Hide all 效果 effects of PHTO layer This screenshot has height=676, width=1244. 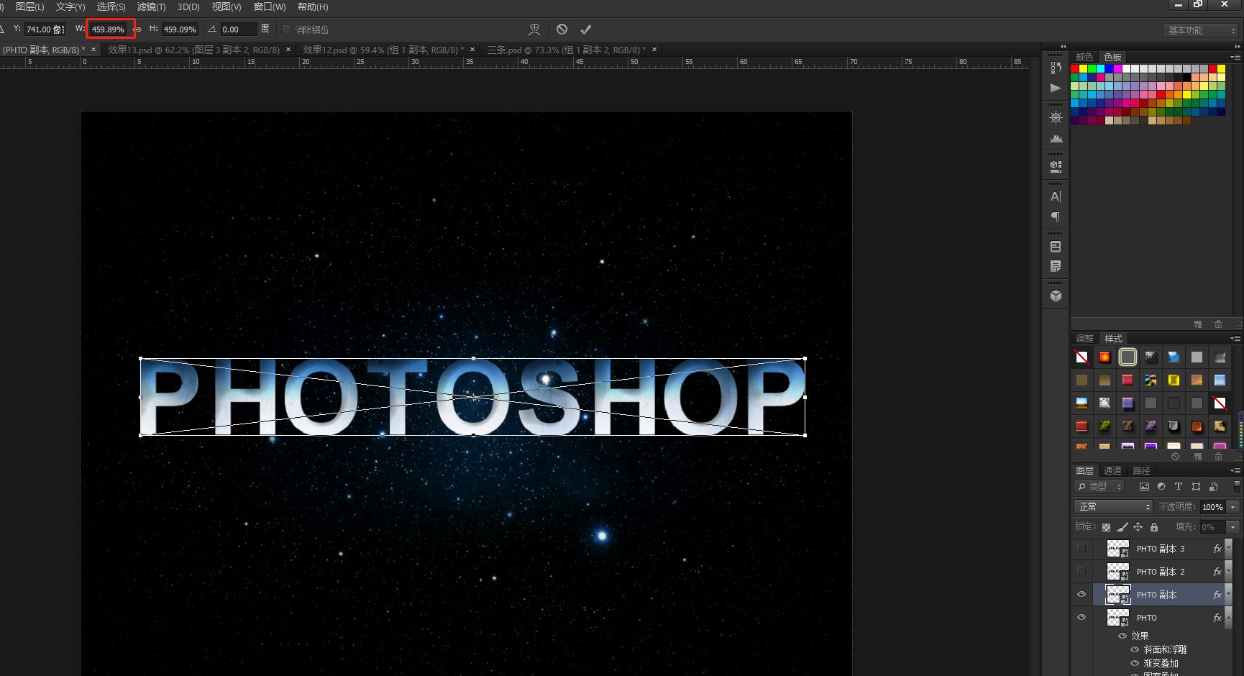pos(1122,636)
